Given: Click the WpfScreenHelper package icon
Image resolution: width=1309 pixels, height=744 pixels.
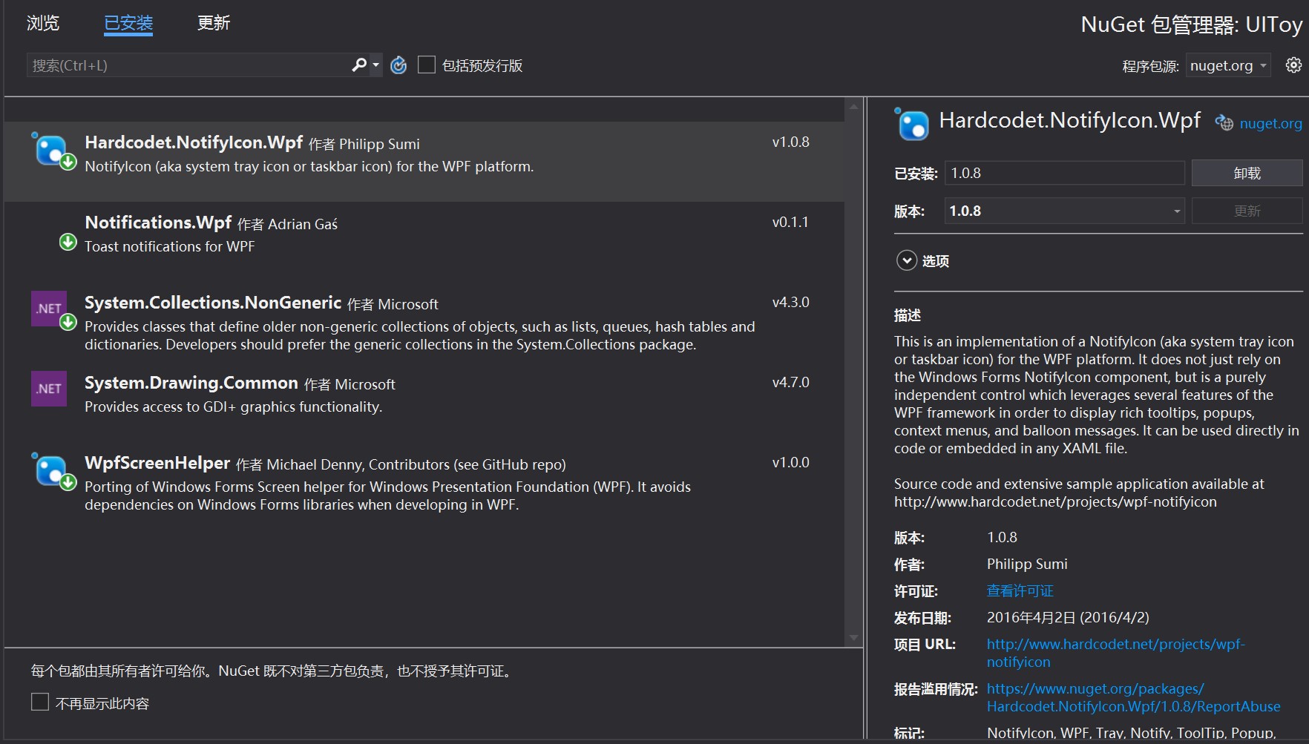Looking at the screenshot, I should point(51,471).
